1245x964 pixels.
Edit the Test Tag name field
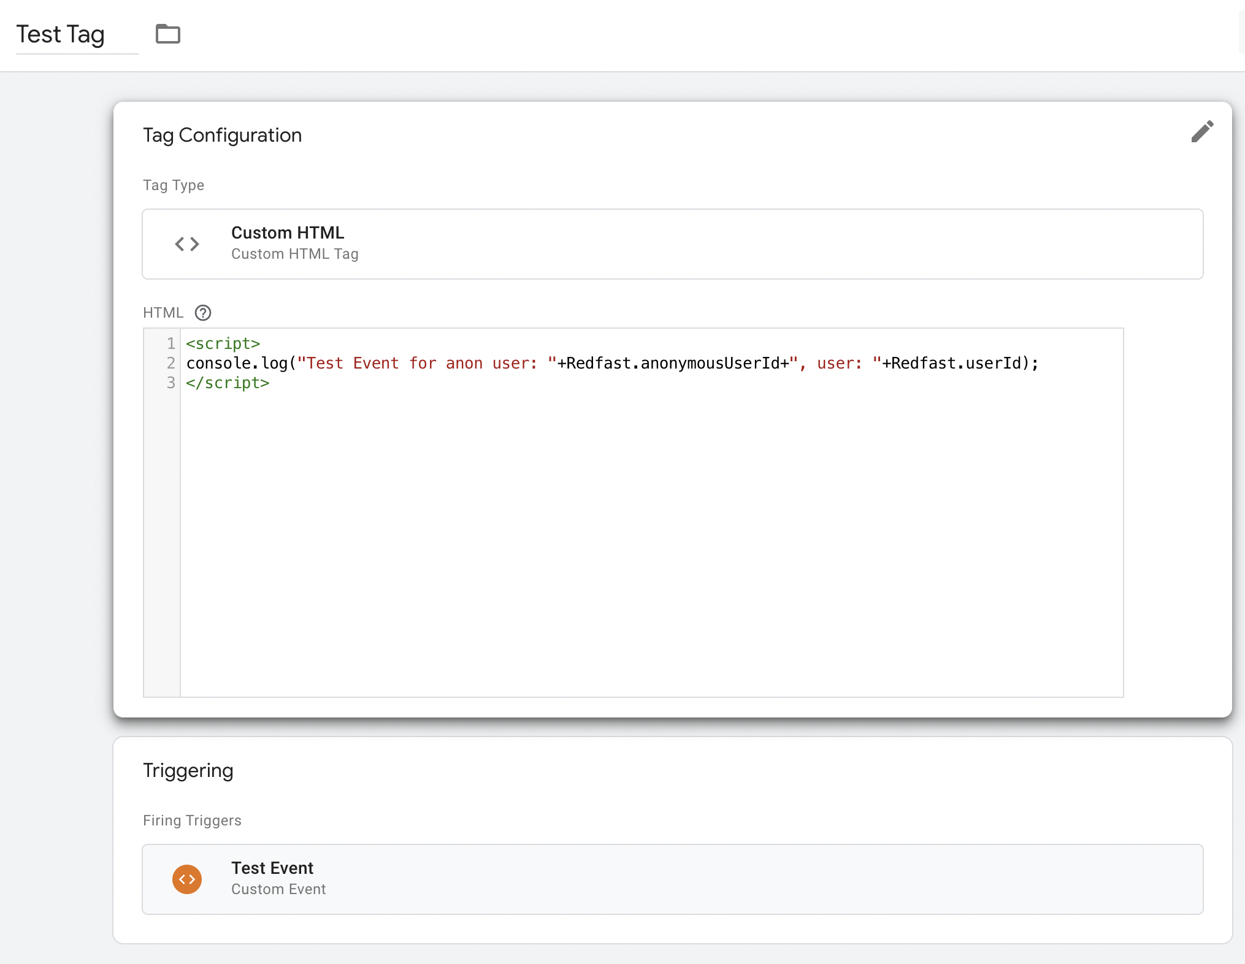pyautogui.click(x=77, y=35)
